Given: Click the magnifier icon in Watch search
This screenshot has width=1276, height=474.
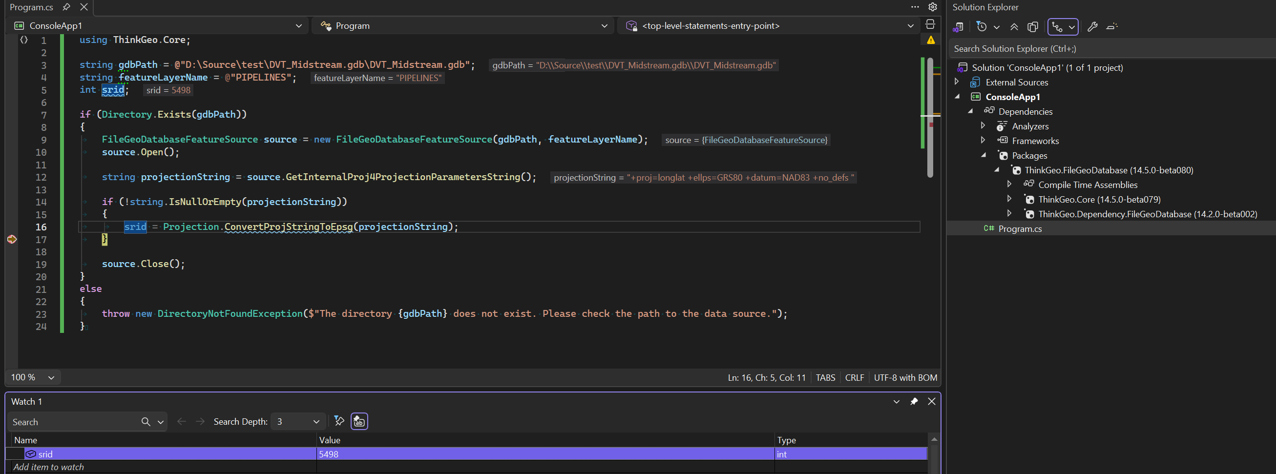Looking at the screenshot, I should click(146, 421).
